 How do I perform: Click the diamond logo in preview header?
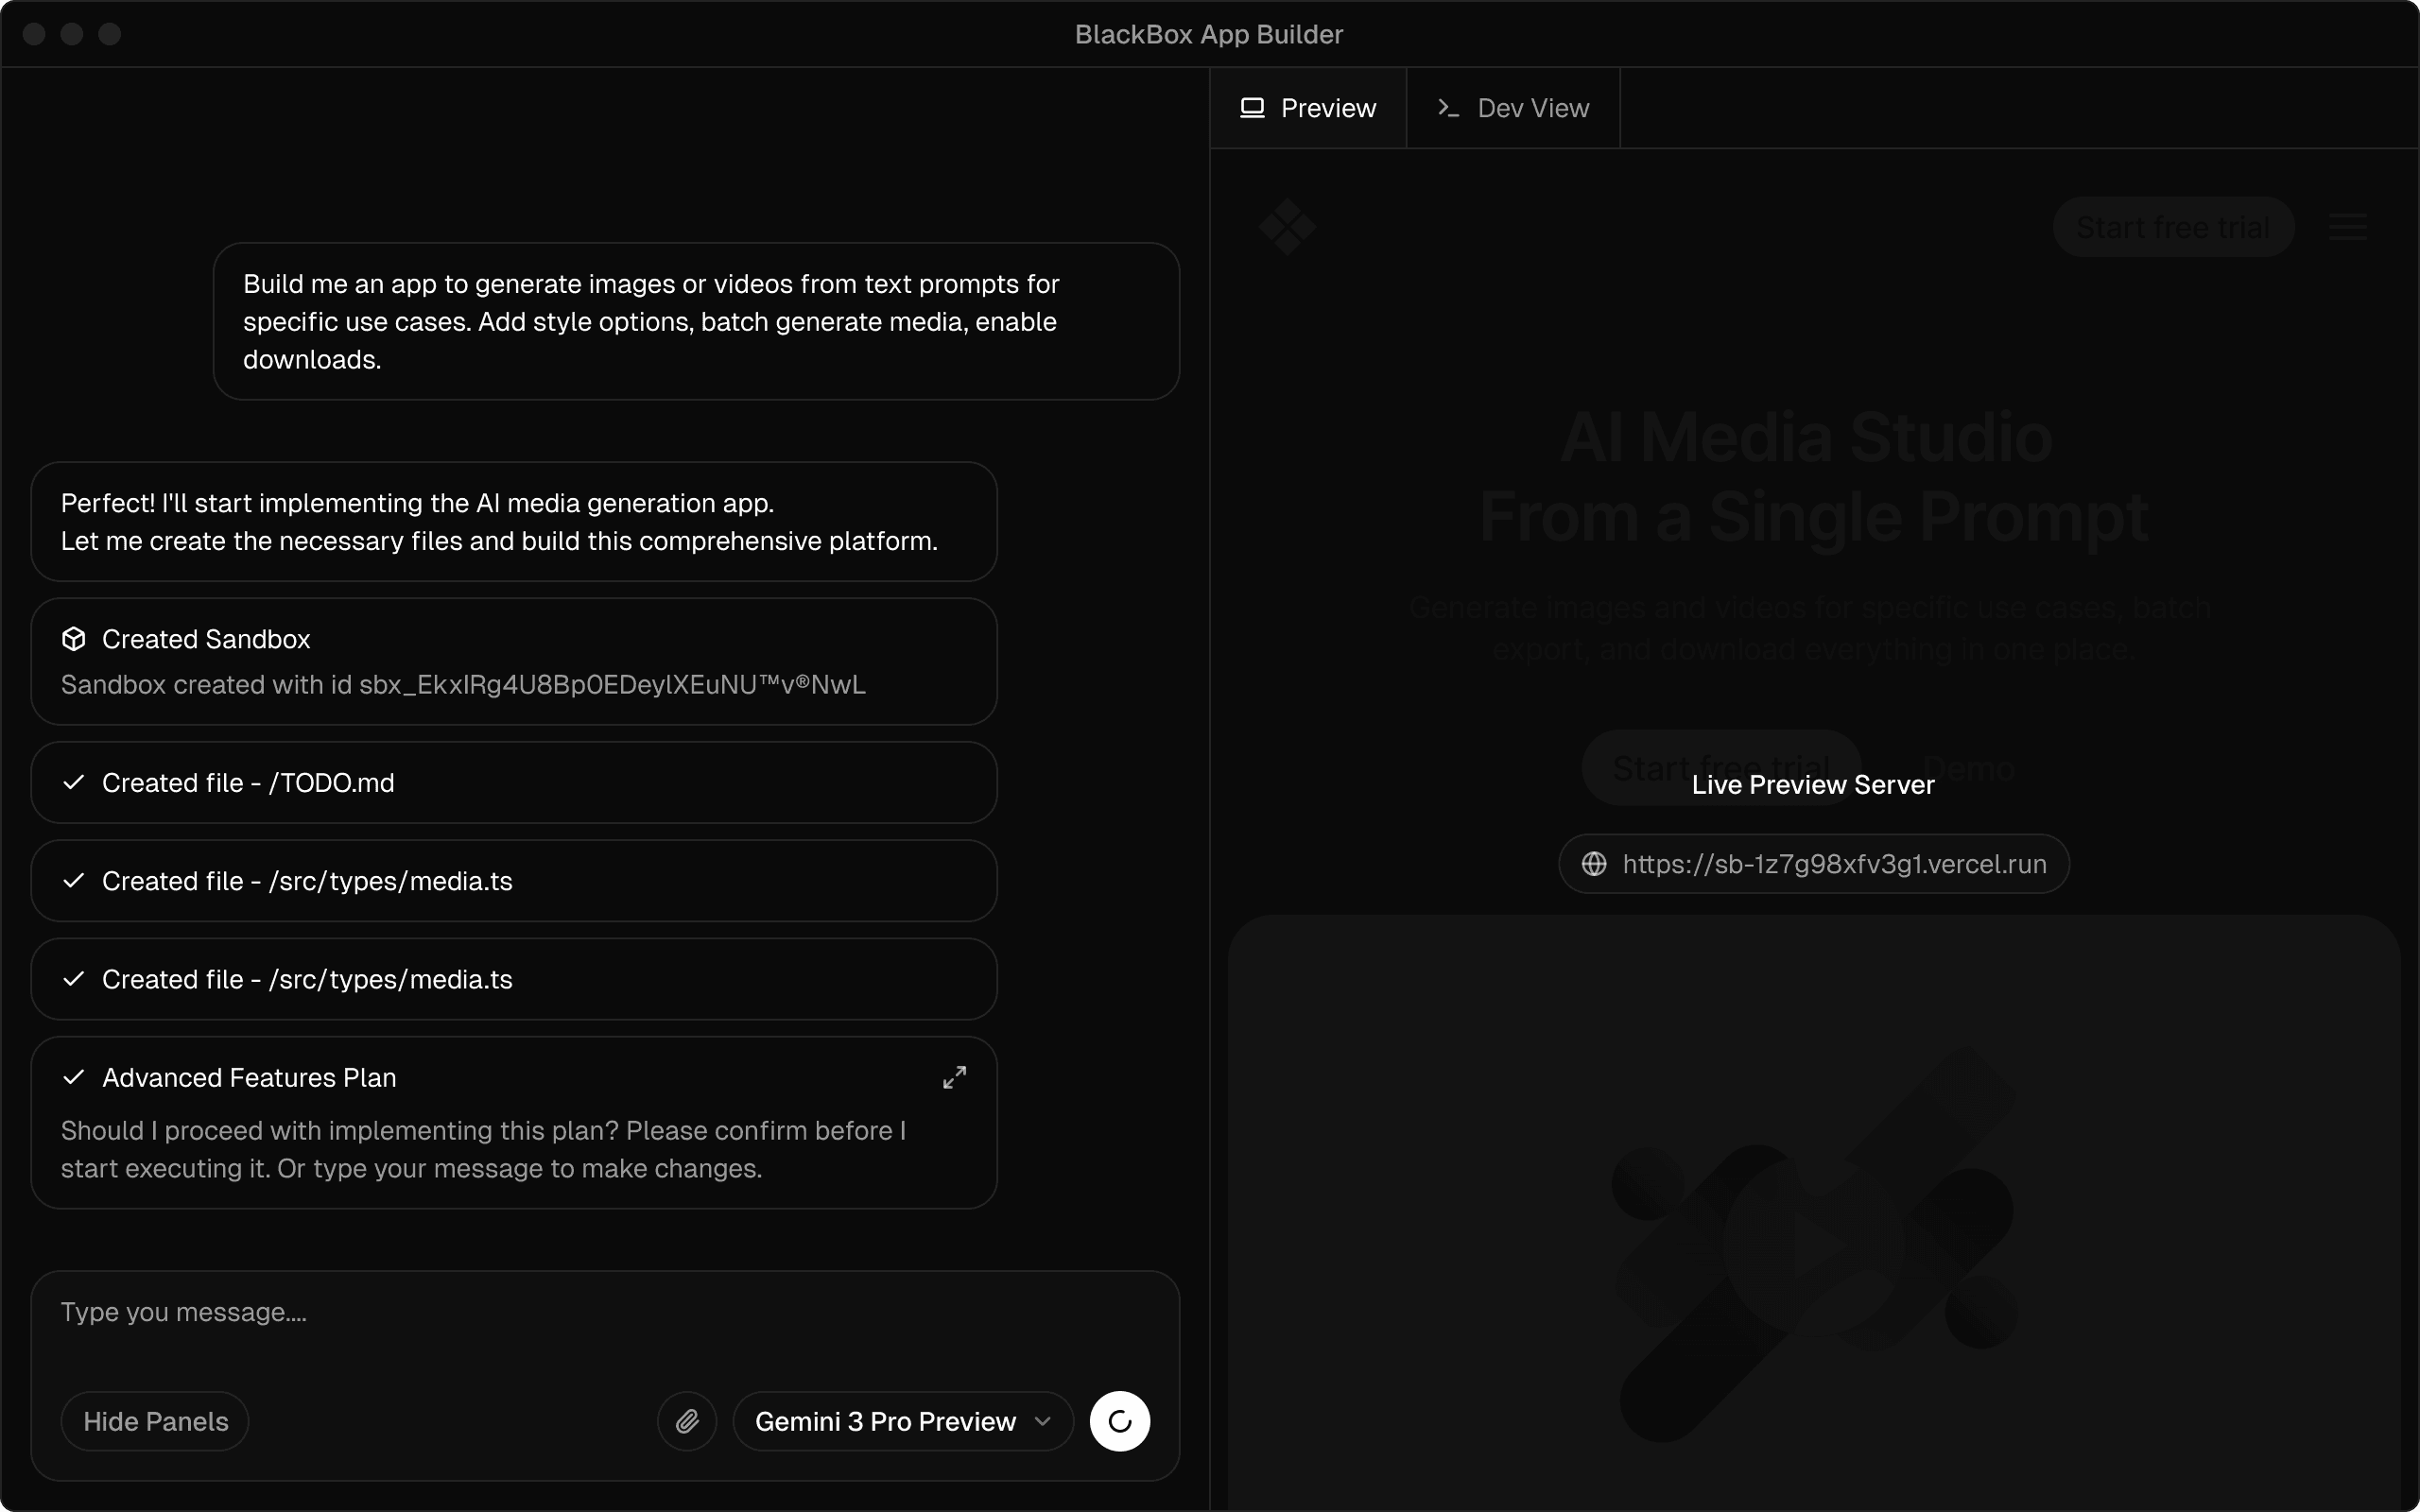coord(1287,227)
